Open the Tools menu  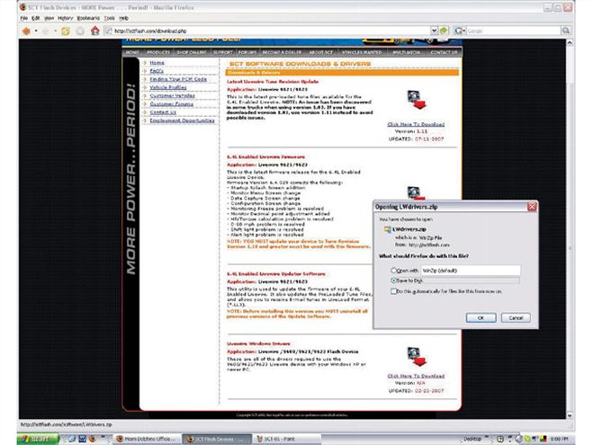tap(109, 18)
